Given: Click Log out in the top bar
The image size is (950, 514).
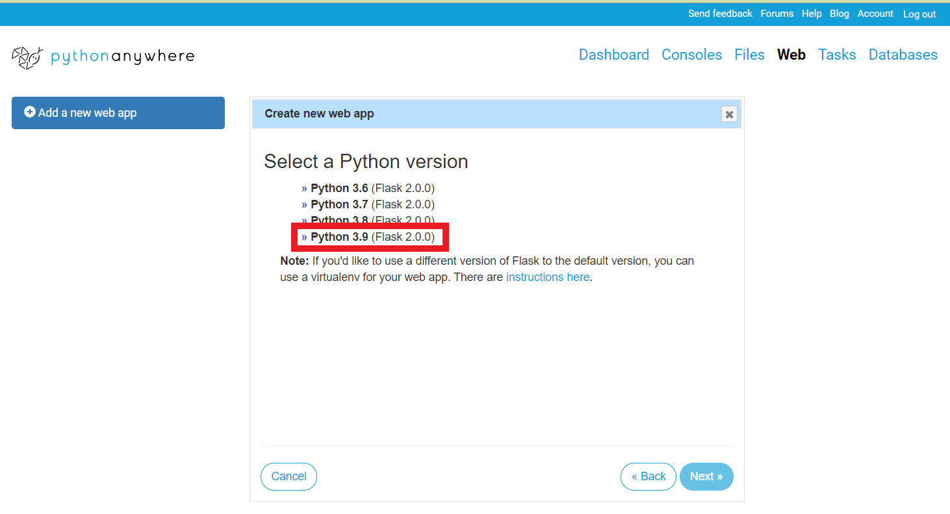Looking at the screenshot, I should coord(919,14).
